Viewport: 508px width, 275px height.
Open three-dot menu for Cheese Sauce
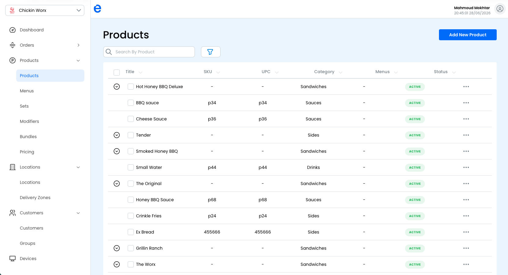point(466,119)
